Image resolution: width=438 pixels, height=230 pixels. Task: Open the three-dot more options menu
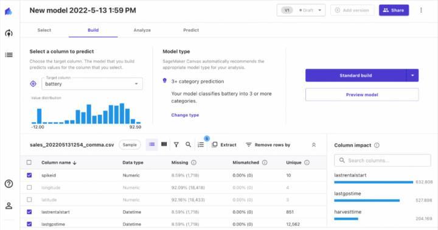click(x=421, y=10)
